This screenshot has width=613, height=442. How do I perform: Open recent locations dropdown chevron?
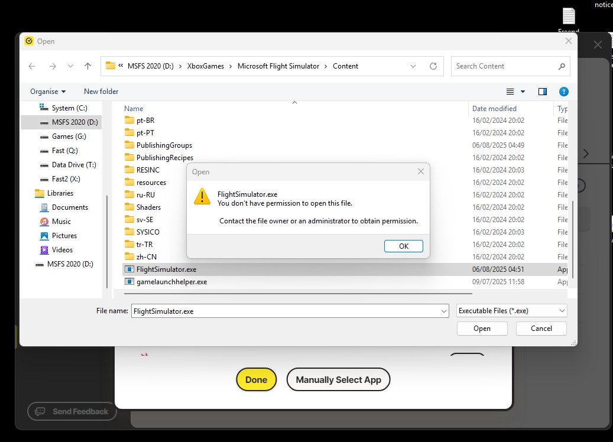tap(70, 66)
